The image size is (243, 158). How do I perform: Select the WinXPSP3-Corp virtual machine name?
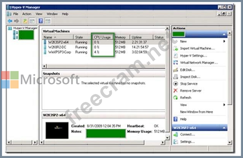(59, 52)
